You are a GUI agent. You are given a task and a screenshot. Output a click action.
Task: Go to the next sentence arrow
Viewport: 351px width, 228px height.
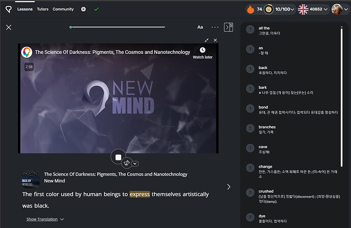[228, 187]
